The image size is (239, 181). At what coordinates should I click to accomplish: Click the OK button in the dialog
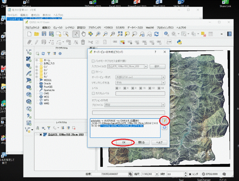(124, 143)
